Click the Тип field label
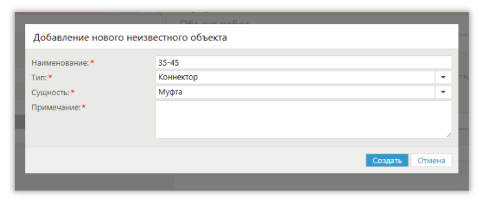484x204 pixels. point(39,78)
